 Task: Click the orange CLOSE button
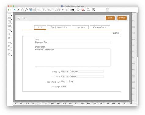pos(122,18)
